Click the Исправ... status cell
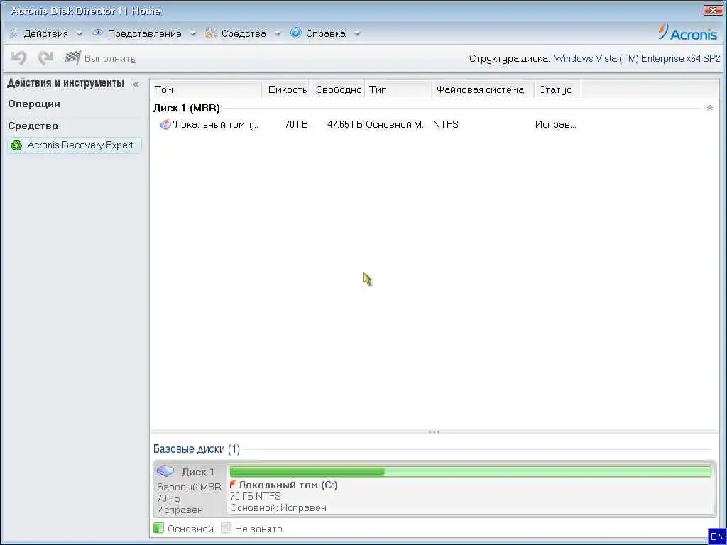The height and width of the screenshot is (545, 727). pyautogui.click(x=555, y=124)
